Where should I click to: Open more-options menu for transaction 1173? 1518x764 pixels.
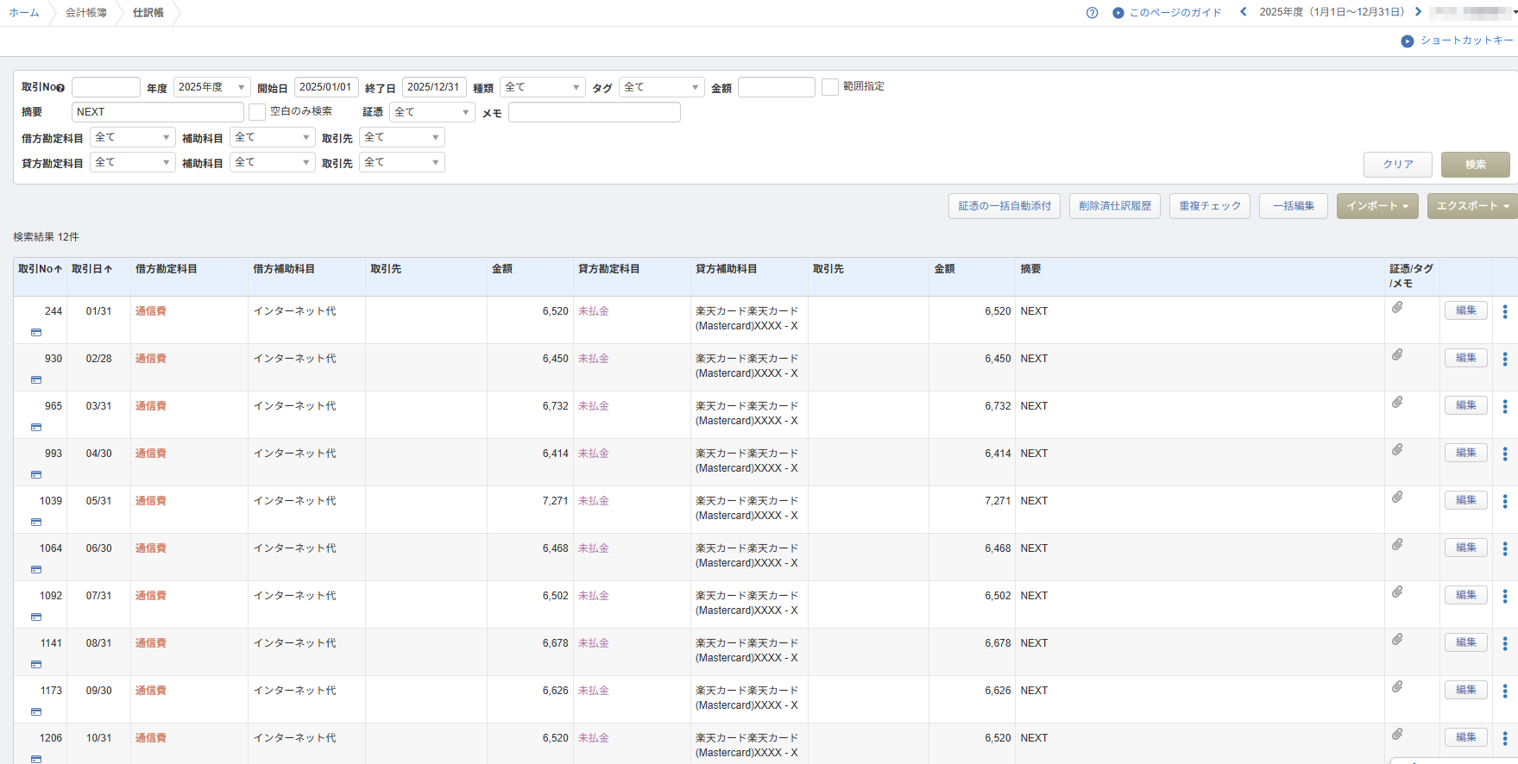click(1505, 691)
